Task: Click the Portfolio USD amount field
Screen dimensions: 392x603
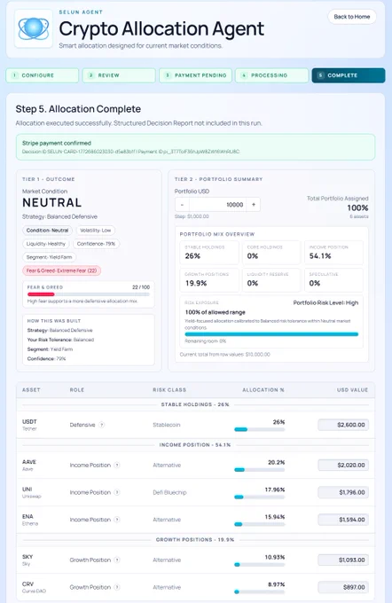Action: tap(218, 205)
